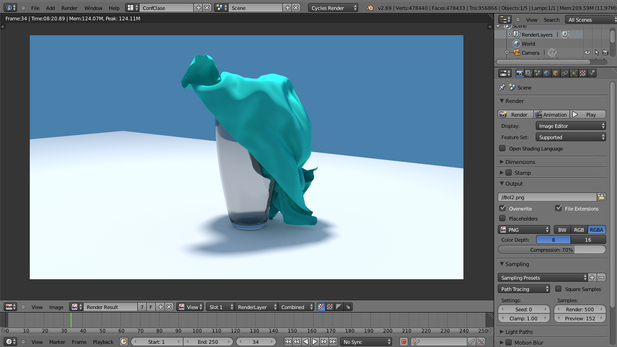This screenshot has width=617, height=347.
Task: Disable the Overwrite checkbox under Output
Action: click(503, 208)
